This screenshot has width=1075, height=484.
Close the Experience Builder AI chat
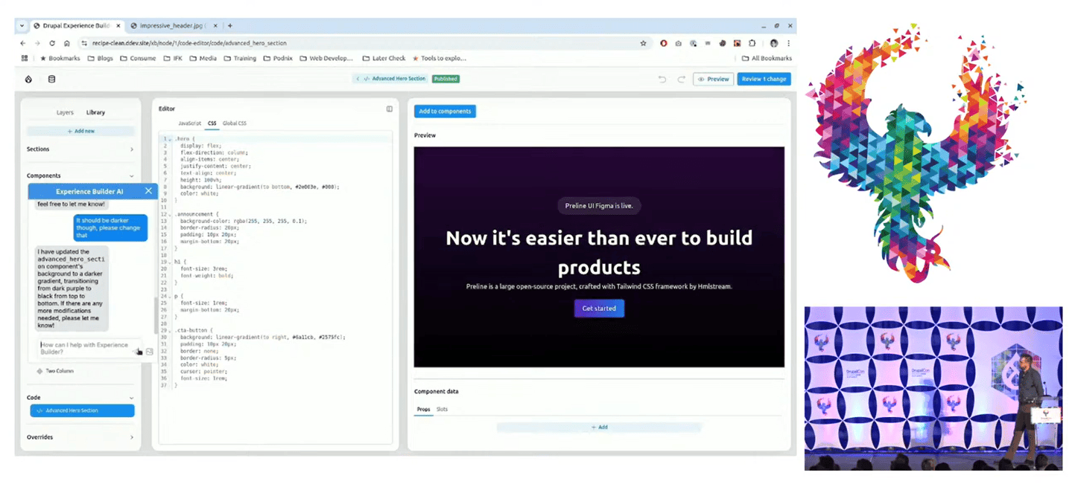148,191
